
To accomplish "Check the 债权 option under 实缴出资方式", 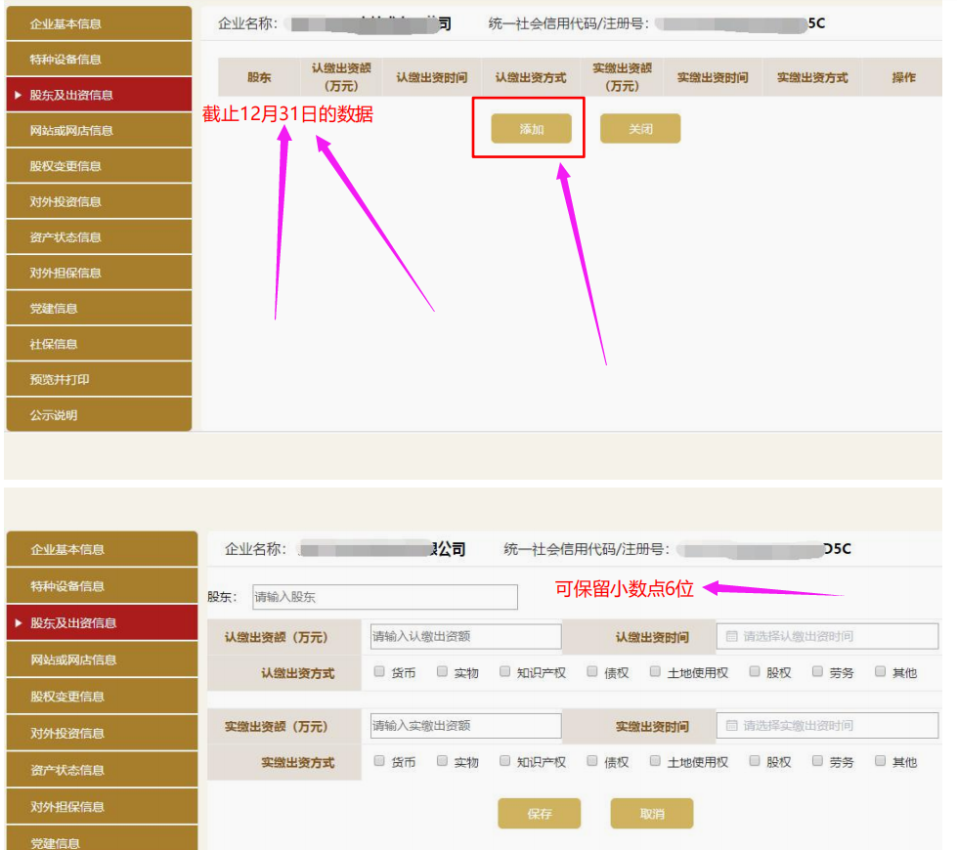I will tap(593, 761).
